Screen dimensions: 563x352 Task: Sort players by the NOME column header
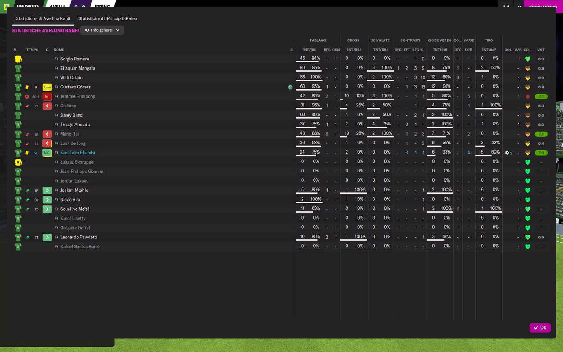[59, 50]
